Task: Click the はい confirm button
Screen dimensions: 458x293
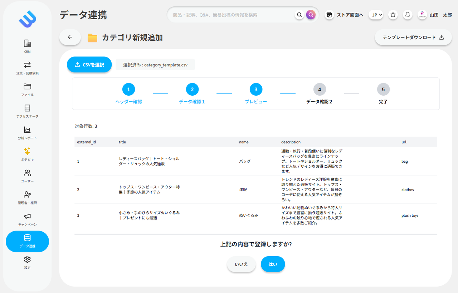Action: click(x=273, y=264)
